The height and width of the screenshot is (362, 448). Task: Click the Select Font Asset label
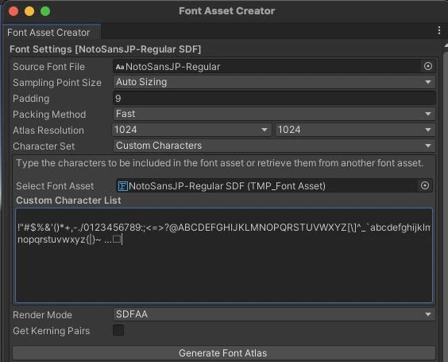[55, 186]
